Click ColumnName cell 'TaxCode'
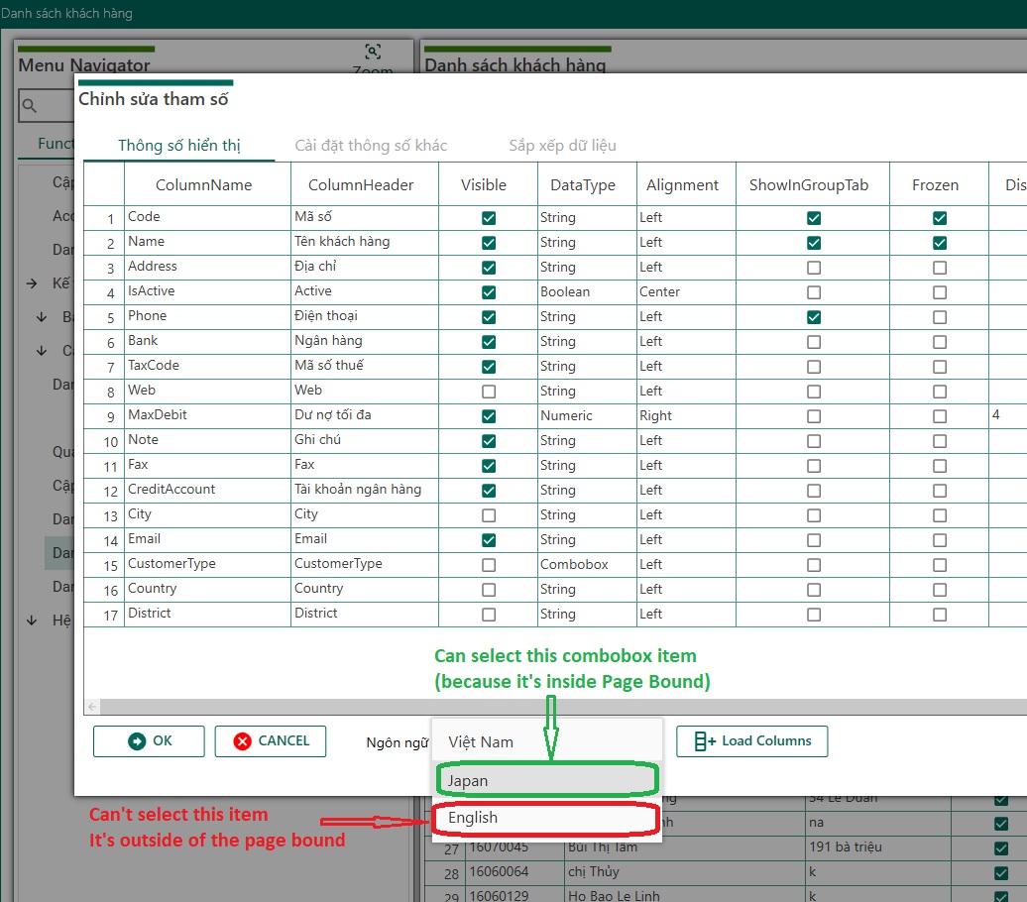Viewport: 1027px width, 902px height. 207,366
